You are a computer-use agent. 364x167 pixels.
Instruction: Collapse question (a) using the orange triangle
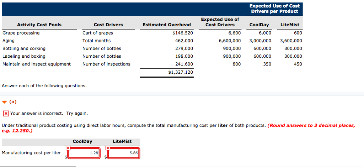[x=4, y=102]
